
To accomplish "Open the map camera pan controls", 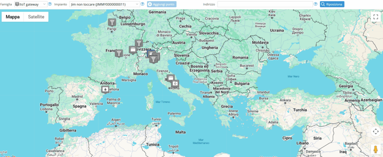I will 376,131.
